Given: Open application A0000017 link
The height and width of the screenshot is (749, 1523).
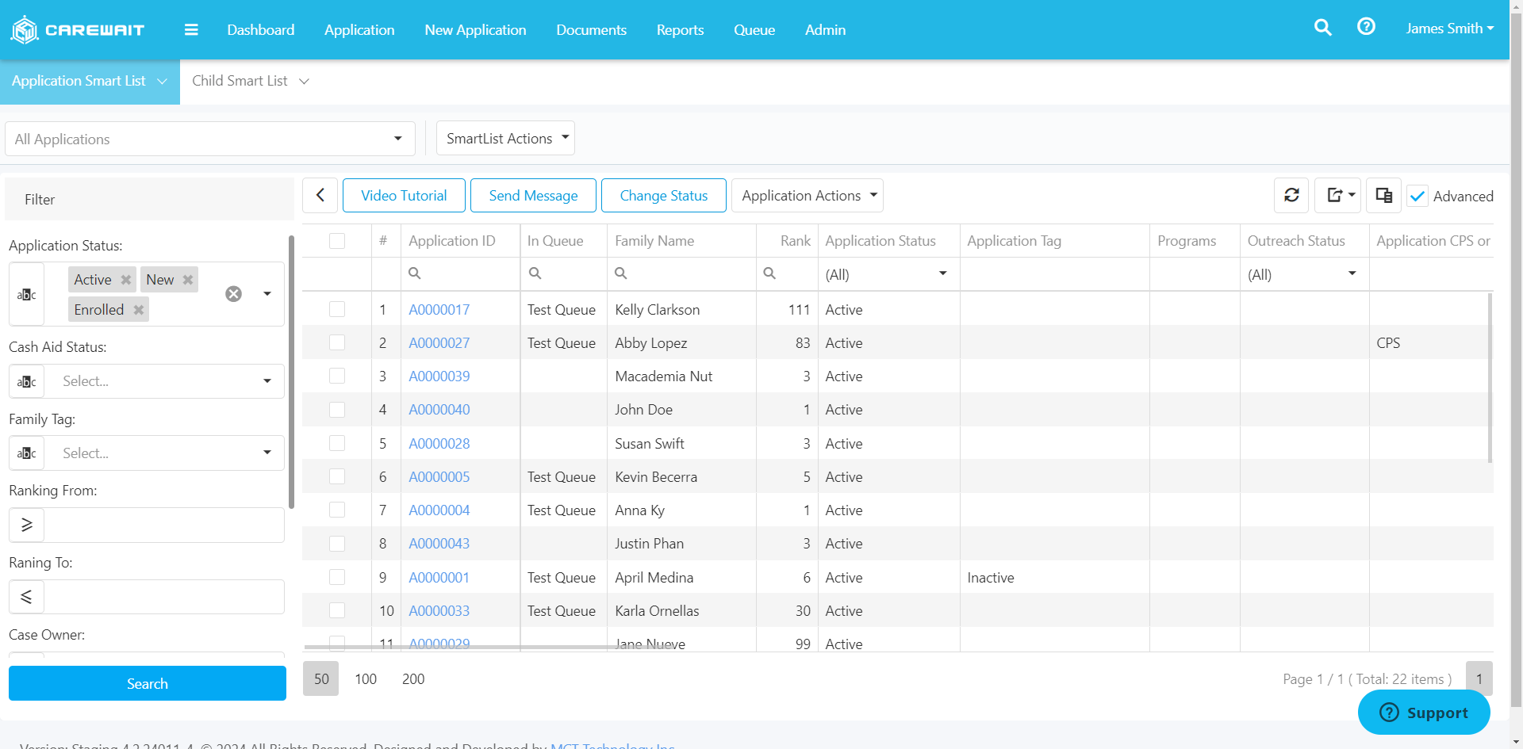Looking at the screenshot, I should pos(439,310).
